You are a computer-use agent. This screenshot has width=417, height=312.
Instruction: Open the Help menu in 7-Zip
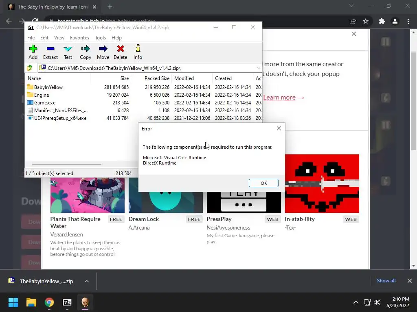tap(116, 38)
